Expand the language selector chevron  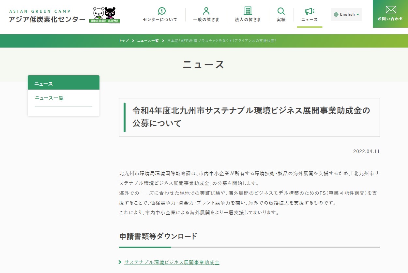pos(357,14)
